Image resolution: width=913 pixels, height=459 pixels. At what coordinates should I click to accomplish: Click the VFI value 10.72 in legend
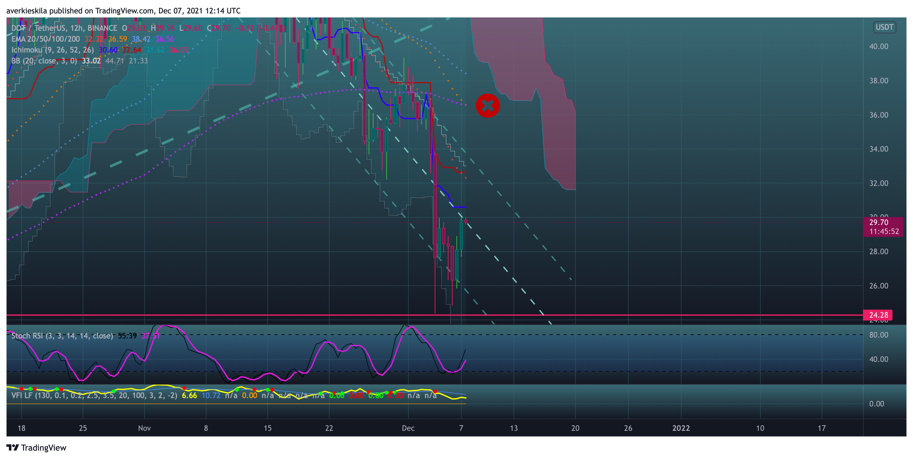tap(211, 395)
